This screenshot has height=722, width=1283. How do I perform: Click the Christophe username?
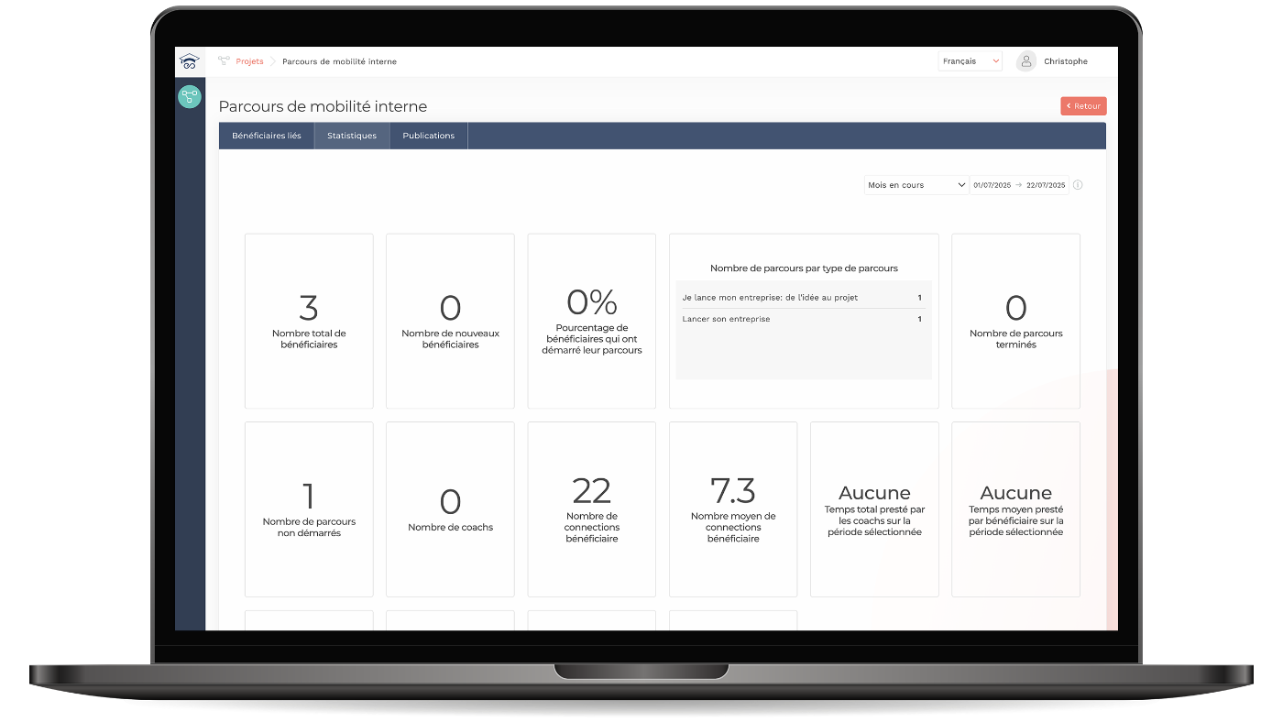click(1066, 61)
